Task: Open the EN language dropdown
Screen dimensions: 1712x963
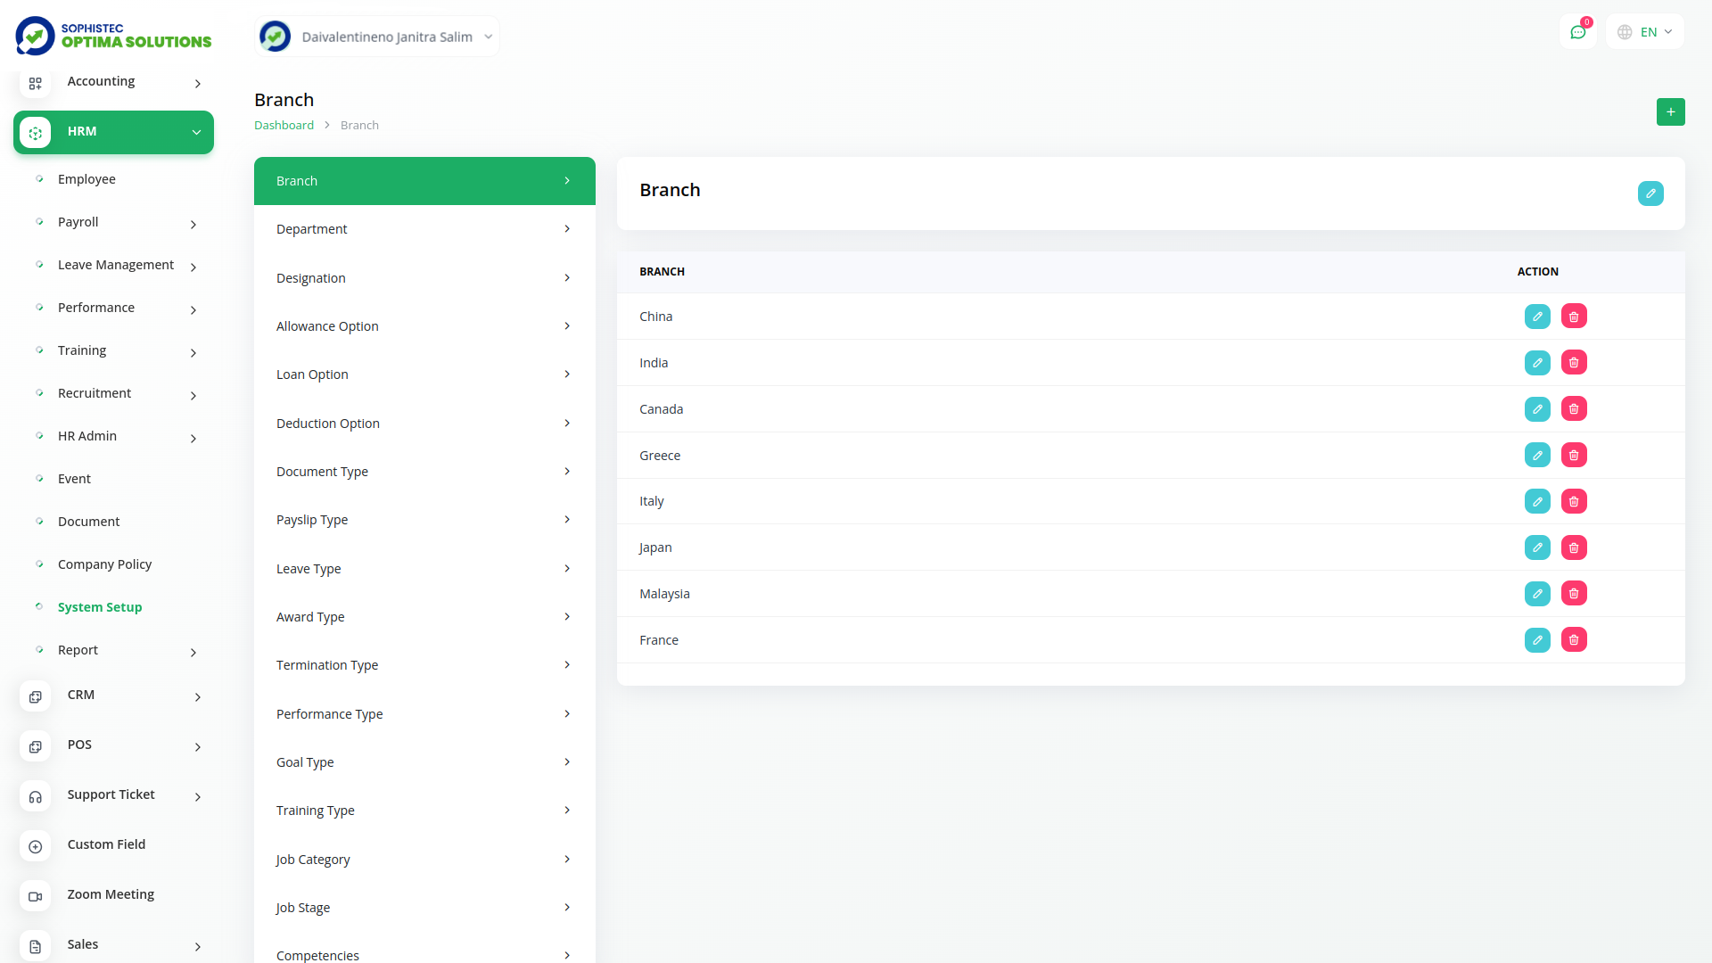Action: click(x=1645, y=32)
